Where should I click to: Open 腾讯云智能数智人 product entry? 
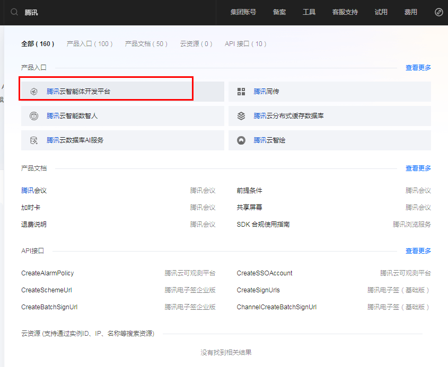pos(122,116)
